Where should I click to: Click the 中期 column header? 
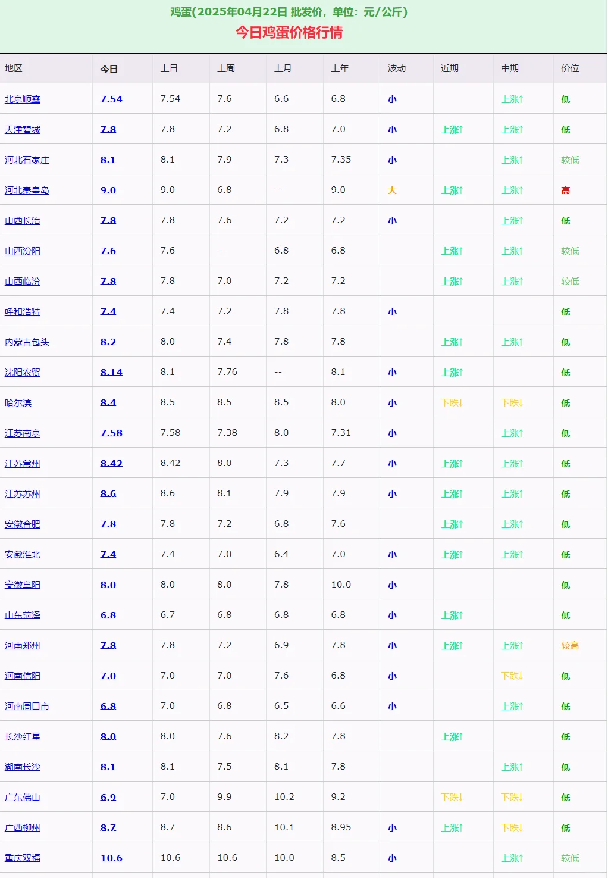point(510,68)
